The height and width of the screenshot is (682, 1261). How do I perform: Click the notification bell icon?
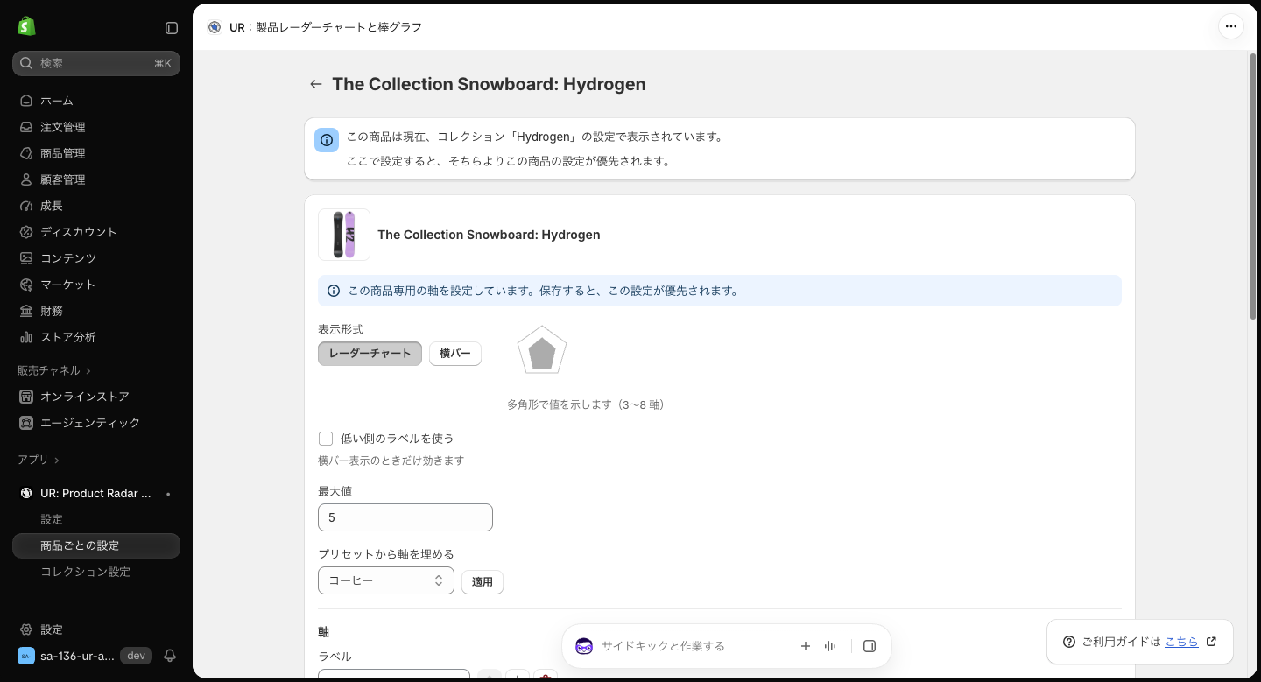[x=170, y=656]
